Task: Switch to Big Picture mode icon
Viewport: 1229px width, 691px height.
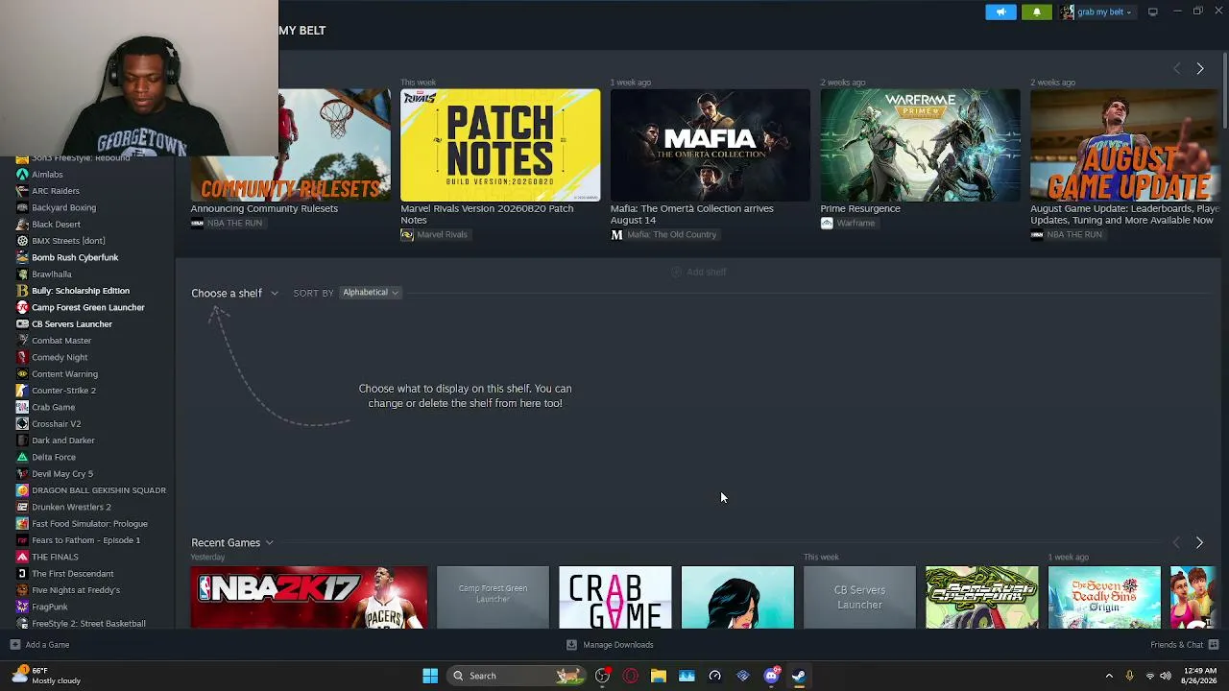Action: 1152,12
